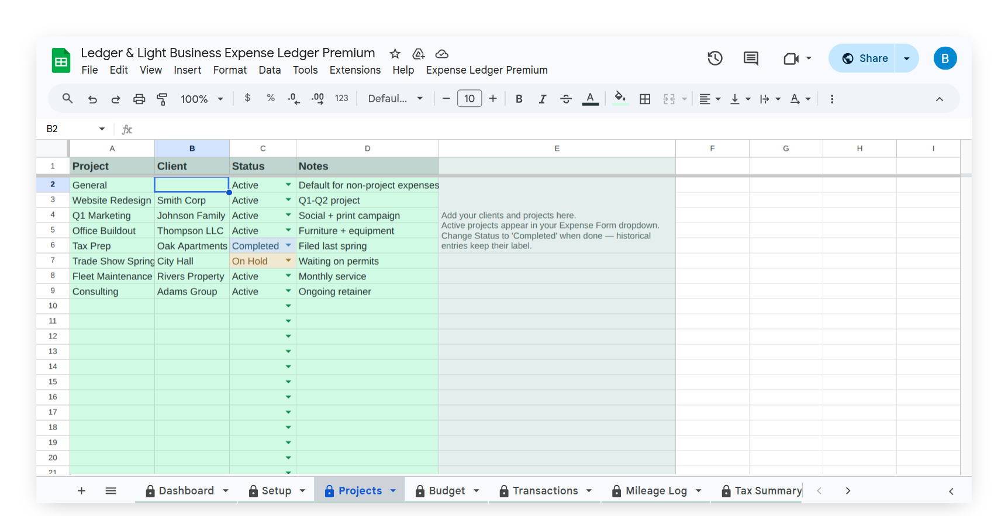The image size is (1008, 516).
Task: Open the Data menu
Action: point(270,70)
